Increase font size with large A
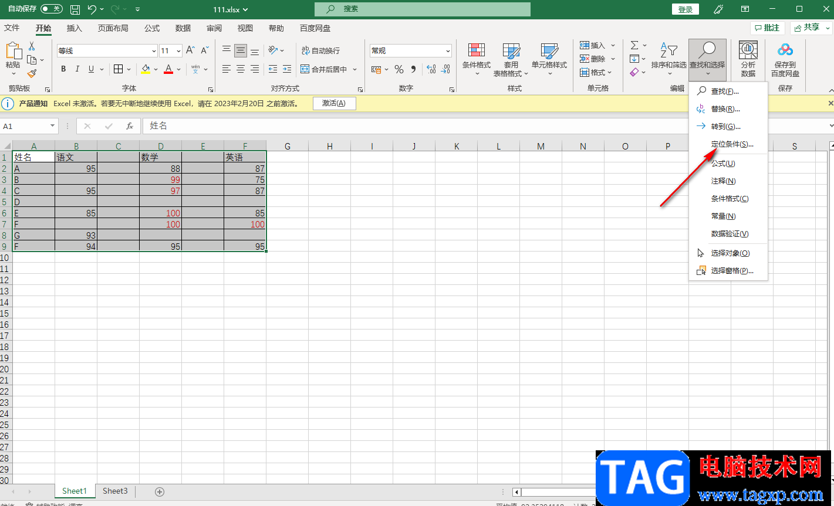 pos(190,51)
